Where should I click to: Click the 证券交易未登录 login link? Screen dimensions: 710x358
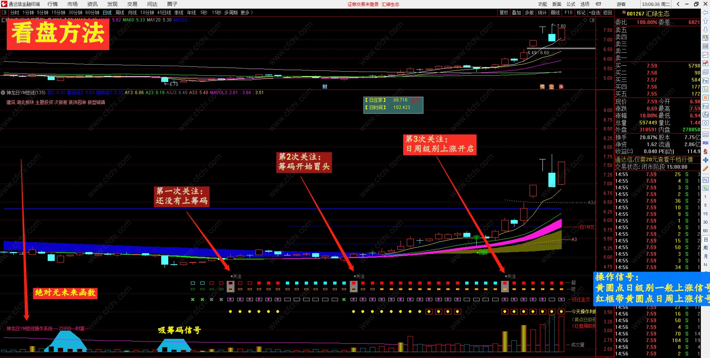[363, 4]
